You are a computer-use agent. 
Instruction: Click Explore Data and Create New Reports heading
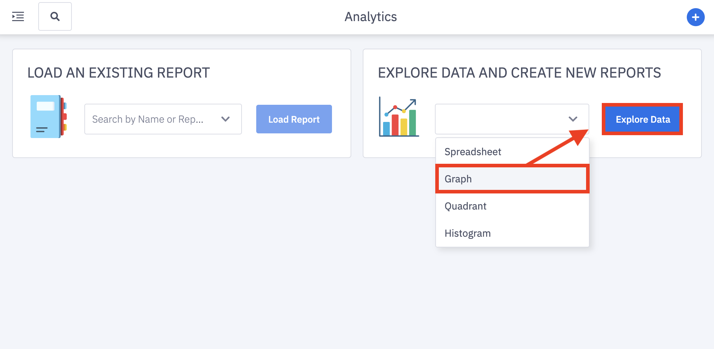(519, 73)
